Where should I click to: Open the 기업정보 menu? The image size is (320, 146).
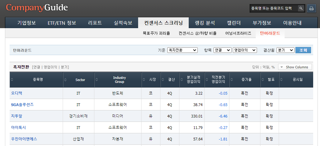tap(26, 23)
